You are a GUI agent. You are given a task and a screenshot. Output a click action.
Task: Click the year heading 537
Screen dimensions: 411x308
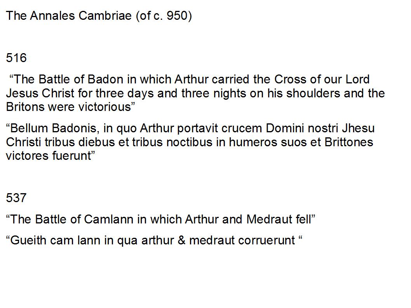coord(16,197)
